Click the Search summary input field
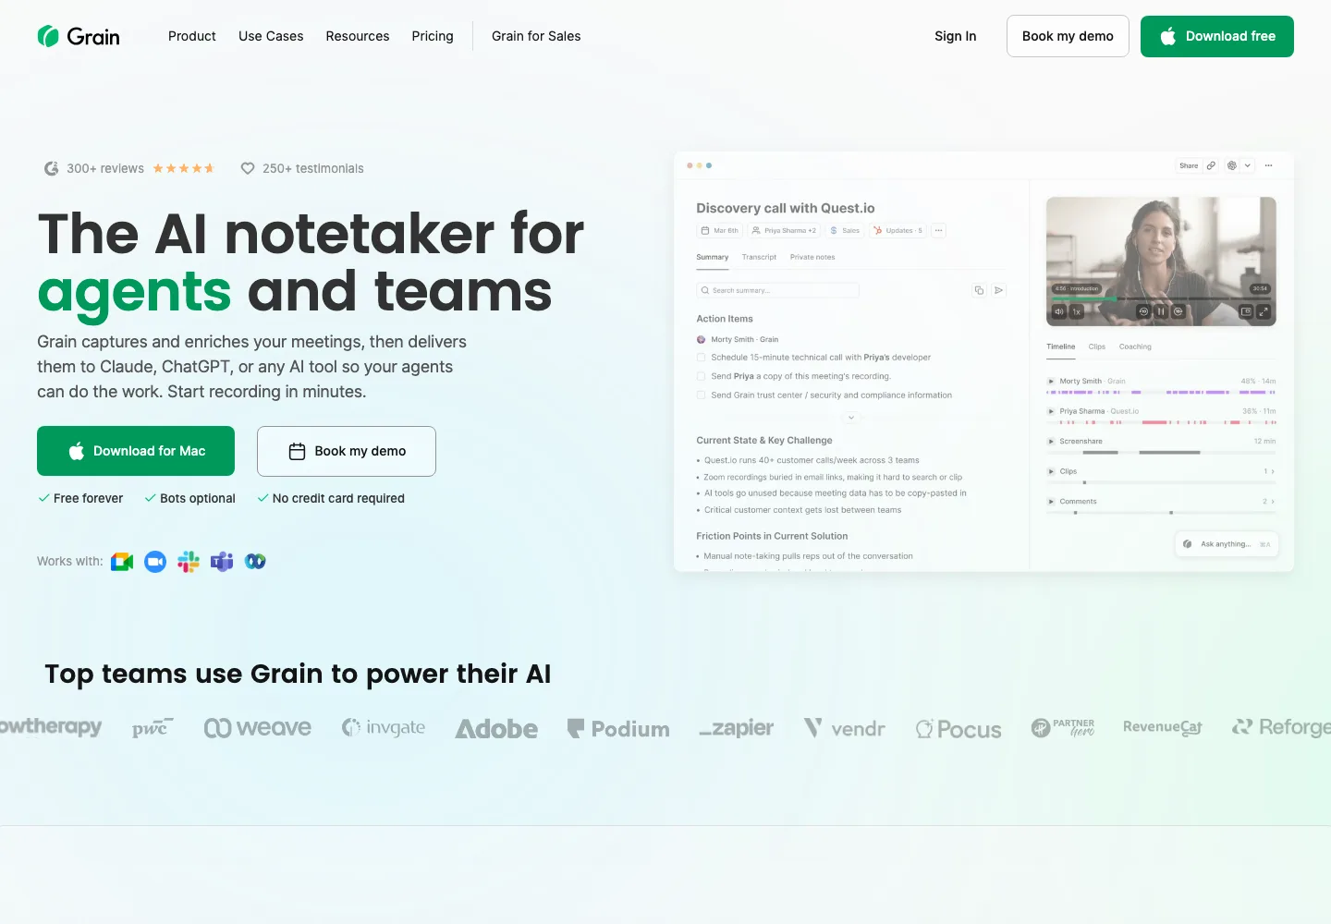Screen dimensions: 1331x924 [778, 290]
